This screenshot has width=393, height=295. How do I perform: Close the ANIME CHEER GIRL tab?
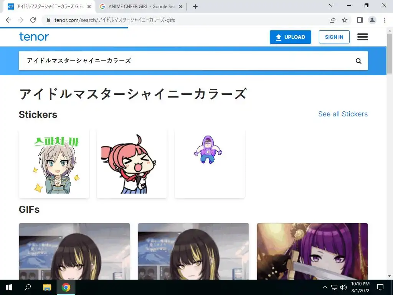tap(181, 7)
